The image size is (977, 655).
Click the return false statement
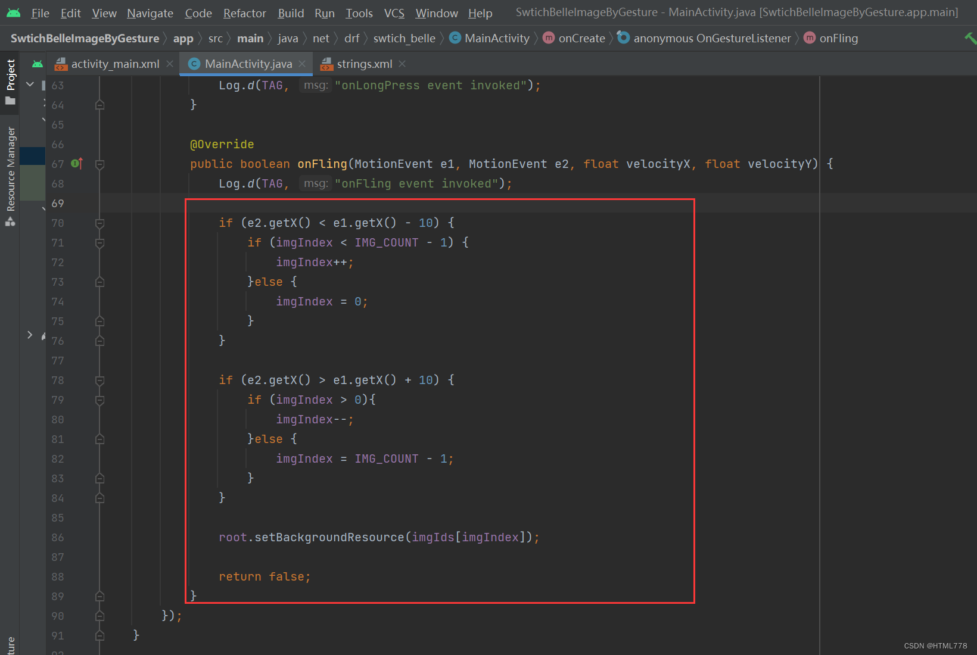tap(265, 576)
